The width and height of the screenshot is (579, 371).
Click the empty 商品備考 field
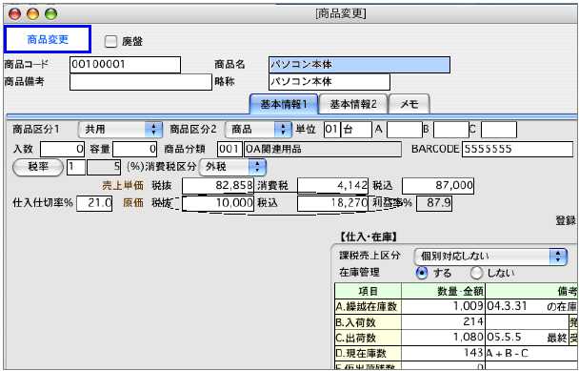coord(141,82)
